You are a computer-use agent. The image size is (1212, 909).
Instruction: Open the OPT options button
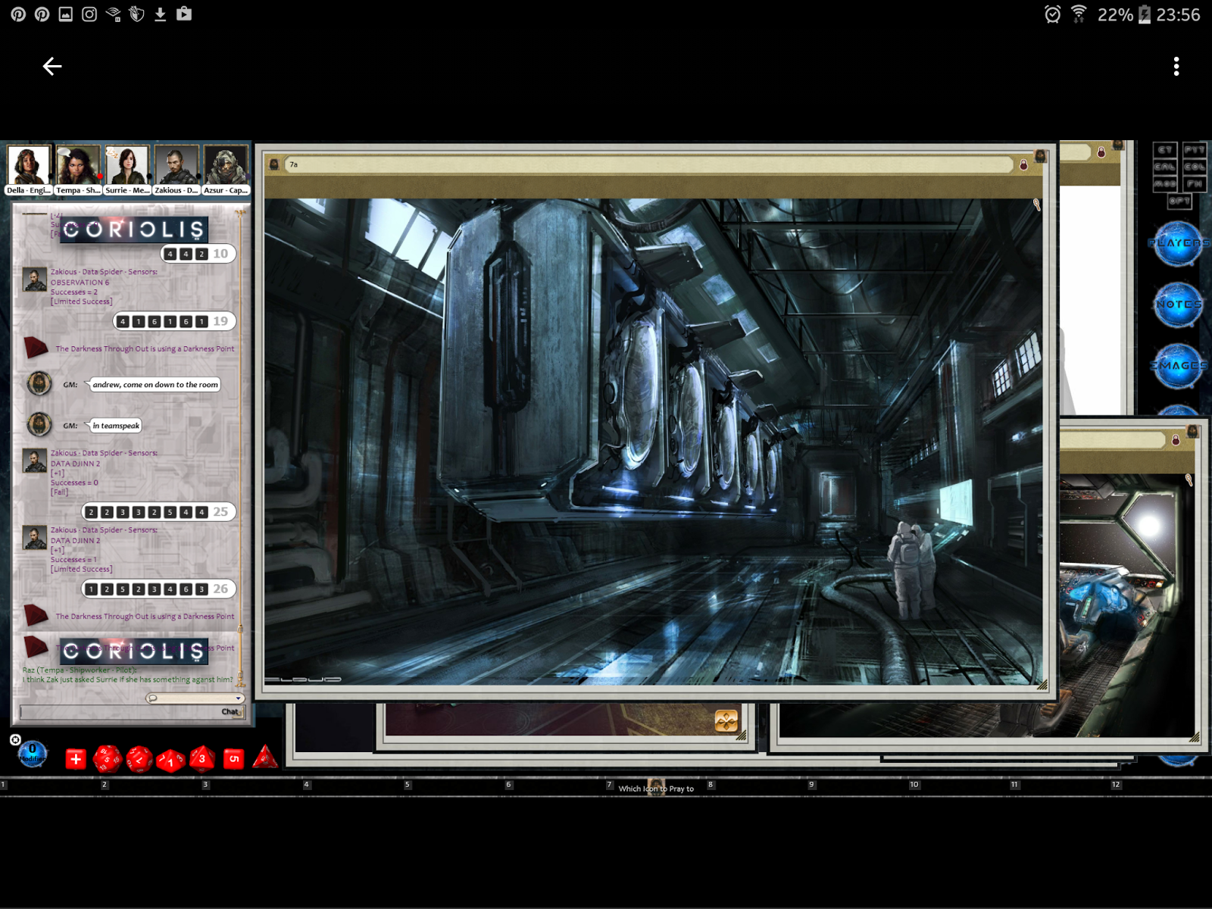coord(1179,201)
